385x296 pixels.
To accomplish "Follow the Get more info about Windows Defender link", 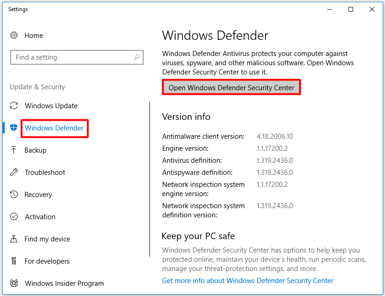I will tap(248, 281).
